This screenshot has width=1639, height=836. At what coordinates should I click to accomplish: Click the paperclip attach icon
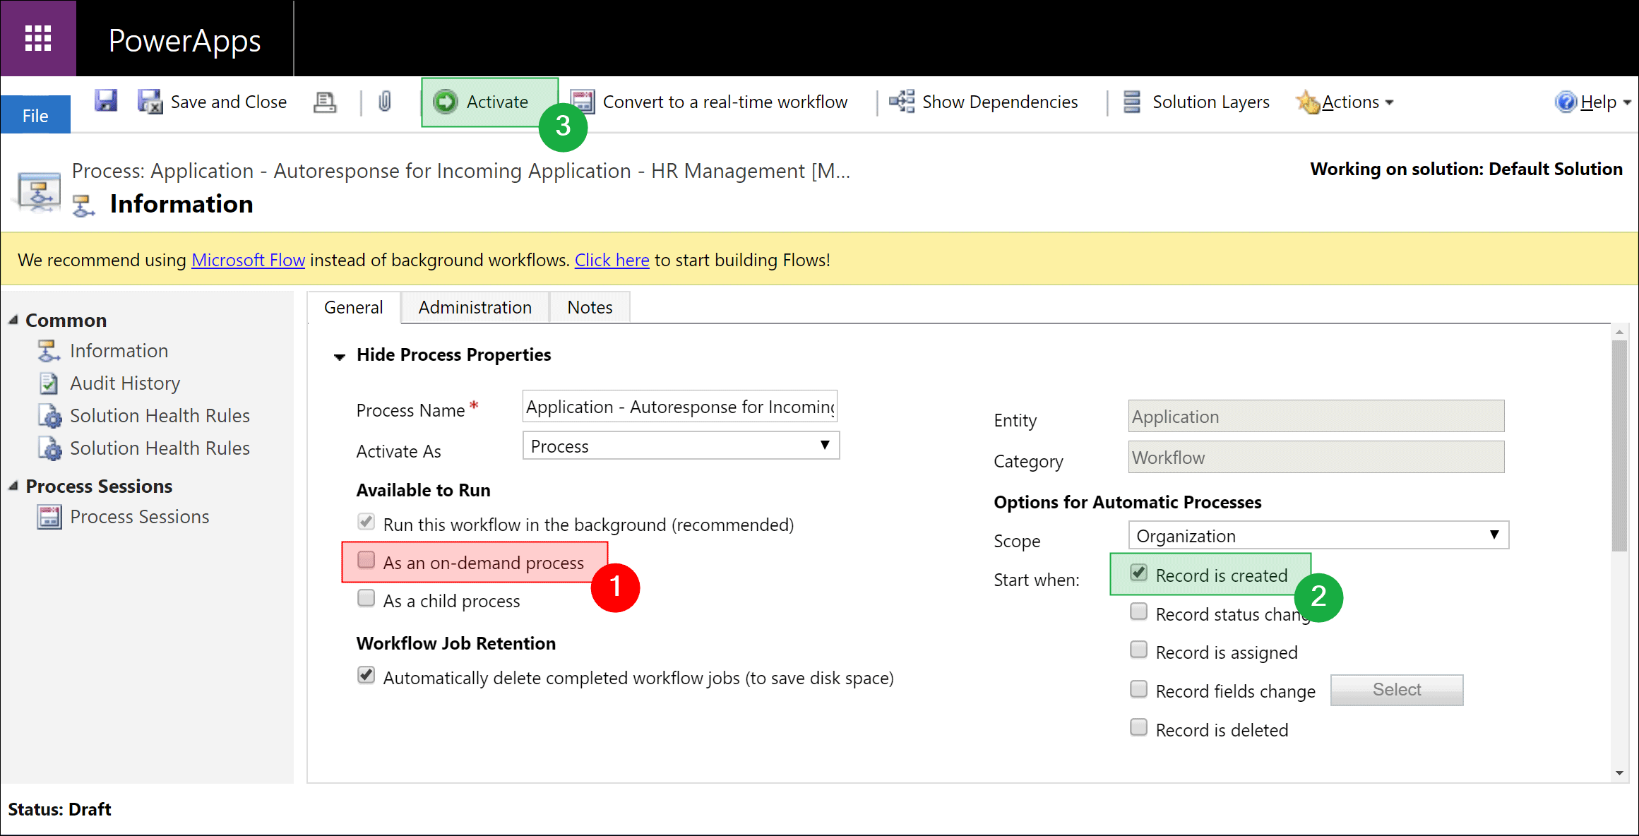384,102
